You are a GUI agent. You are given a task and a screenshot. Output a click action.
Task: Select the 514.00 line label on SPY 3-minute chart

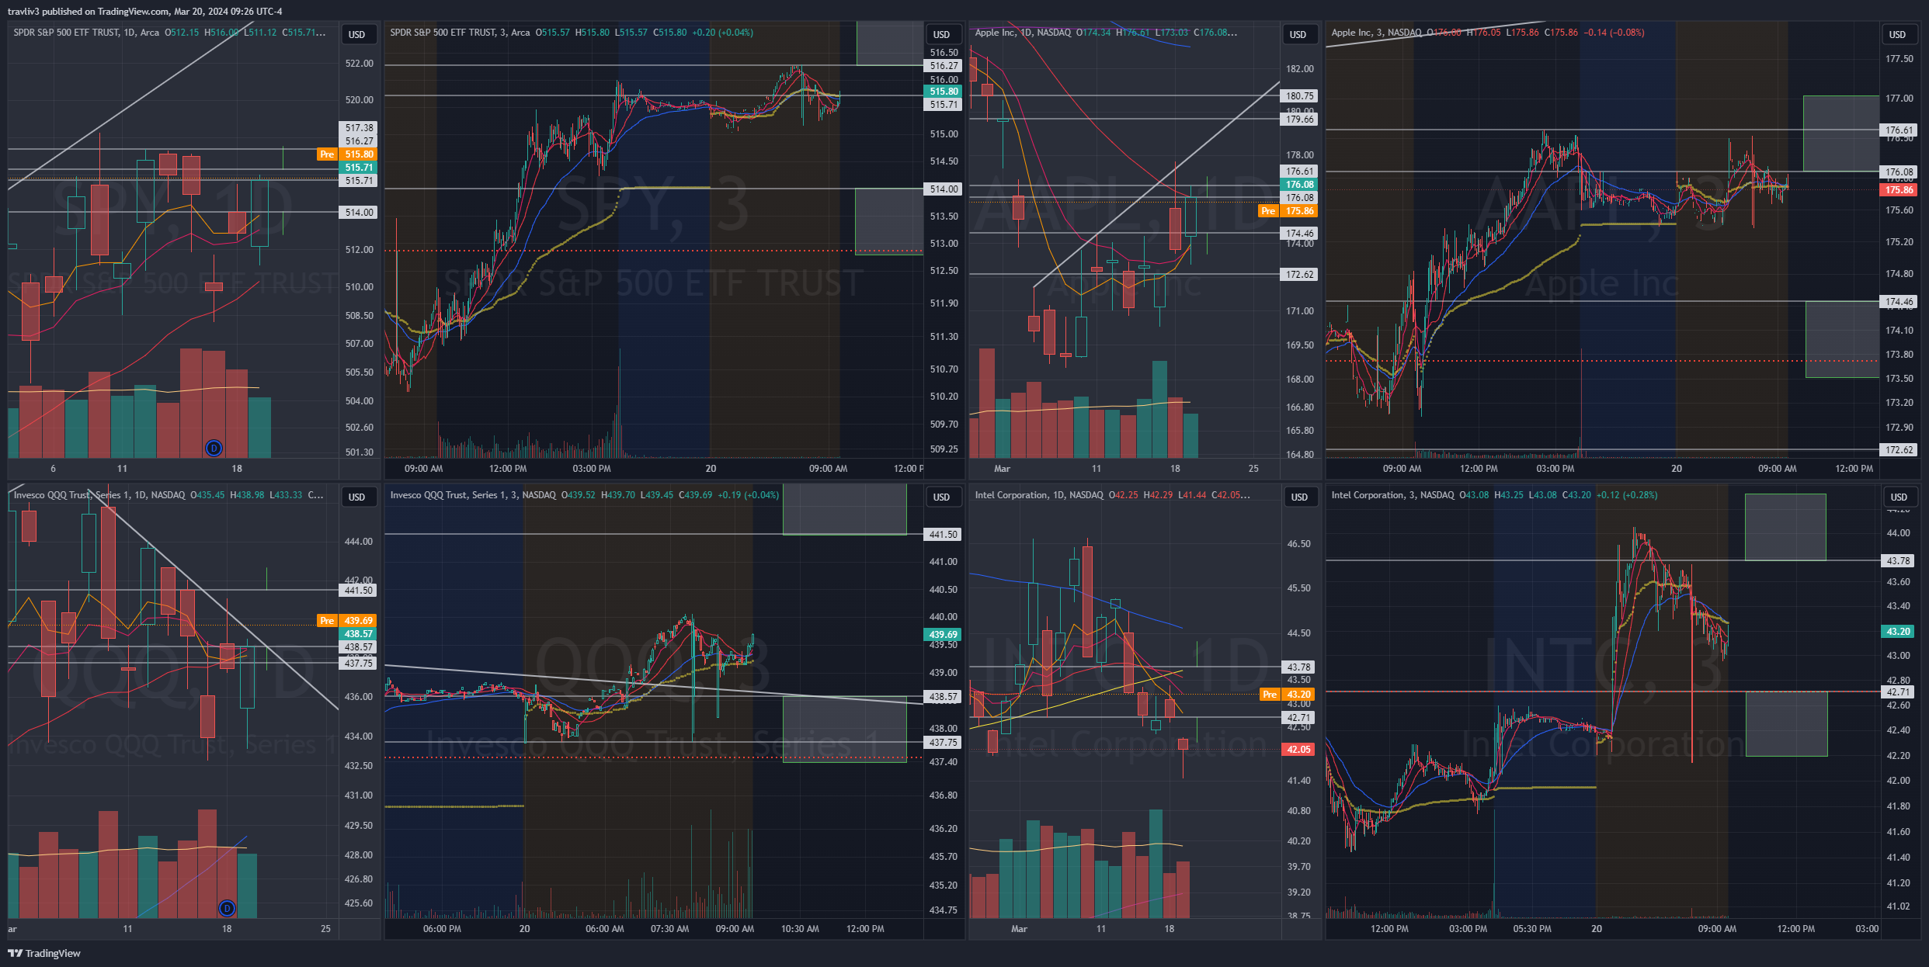pos(944,189)
